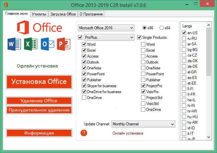The image size is (217, 153).
Task: Open the Загрузка Office tab
Action: point(63,14)
